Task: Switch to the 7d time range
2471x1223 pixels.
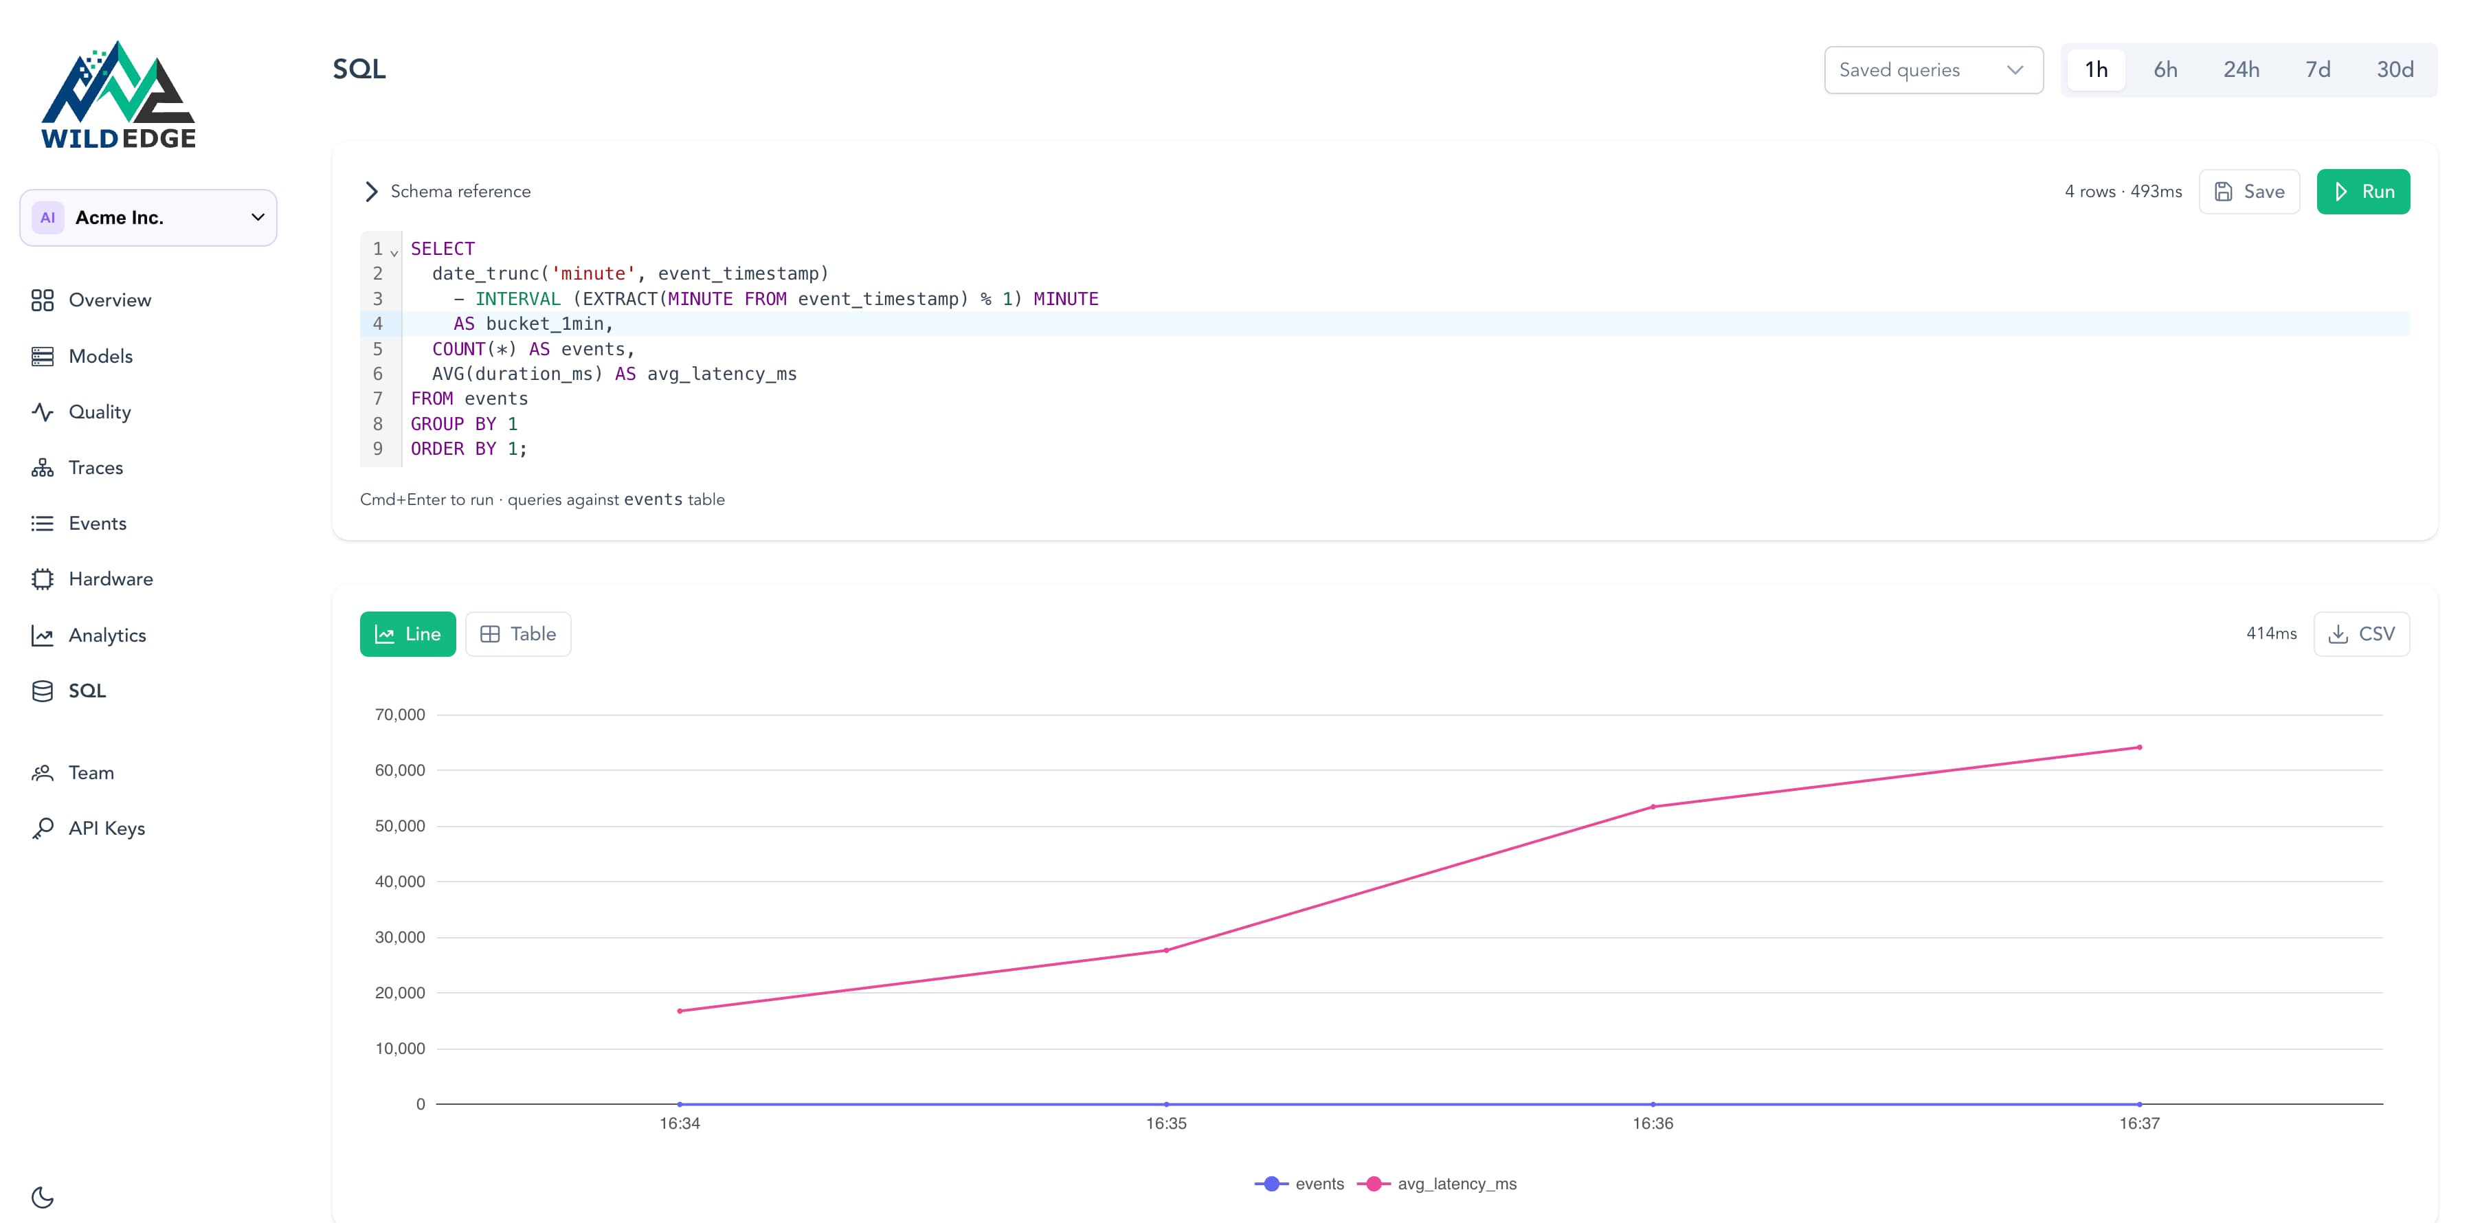Action: click(2318, 69)
